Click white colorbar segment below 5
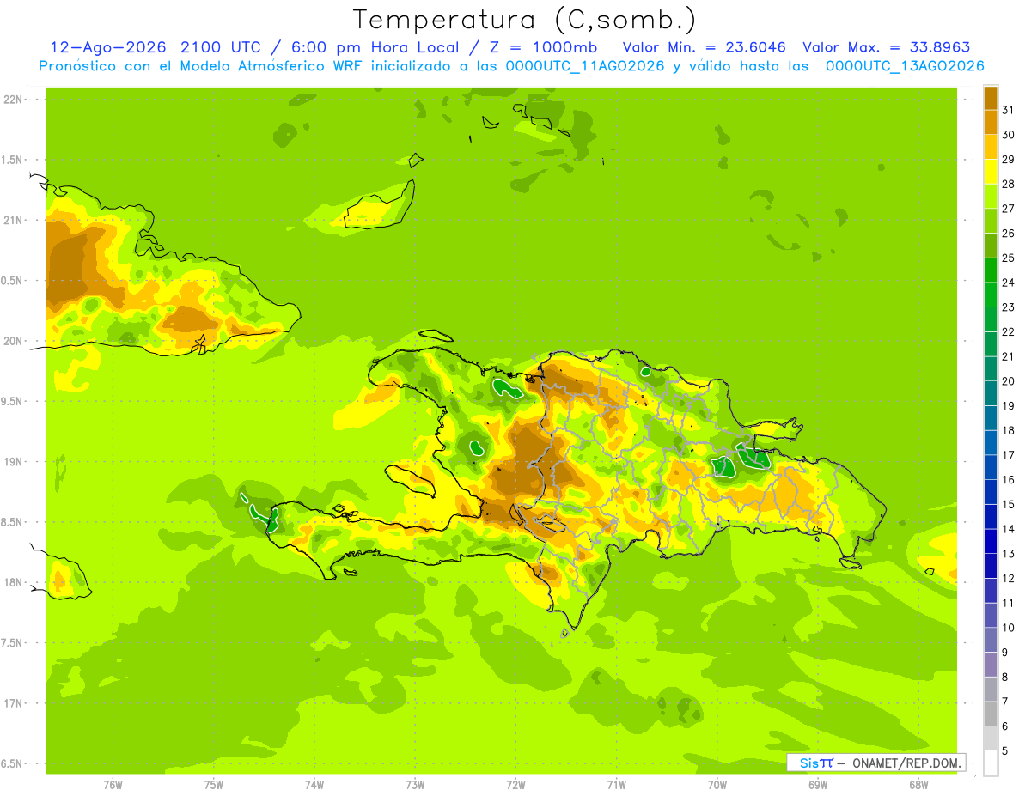The height and width of the screenshot is (796, 1031). tap(991, 763)
